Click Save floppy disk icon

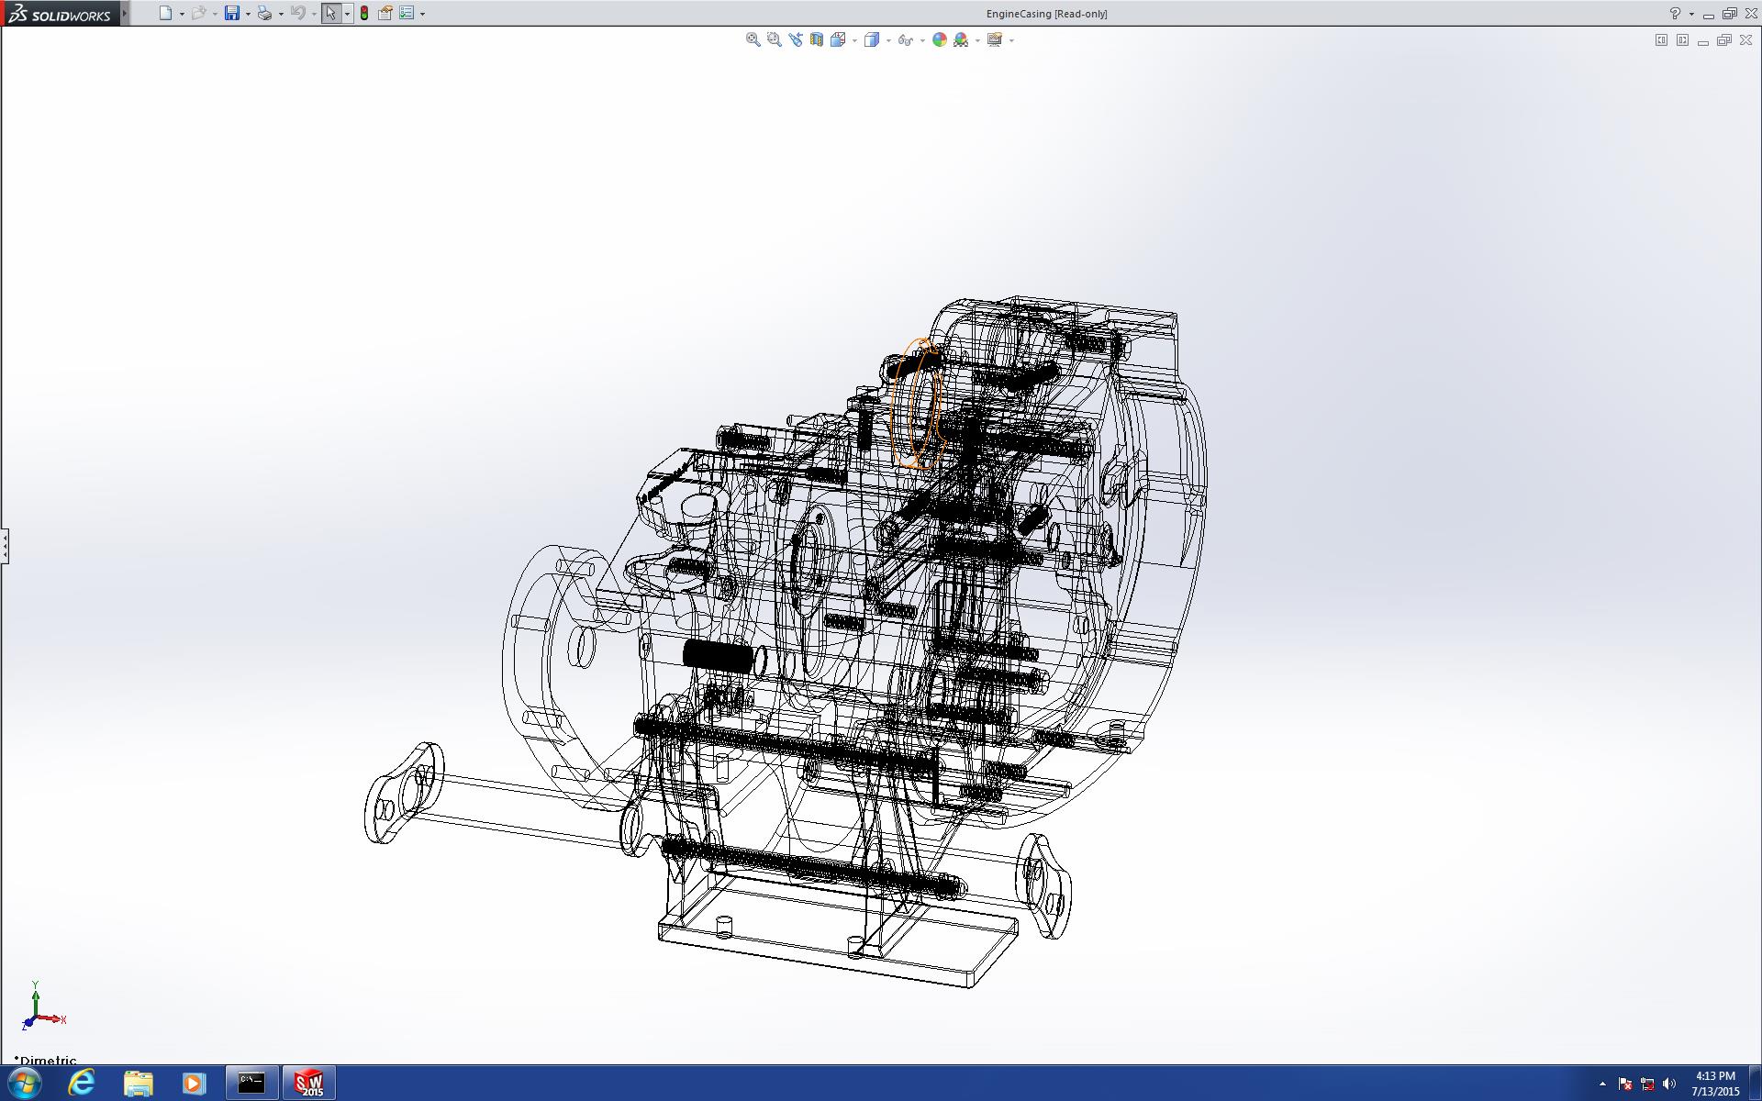[x=232, y=13]
